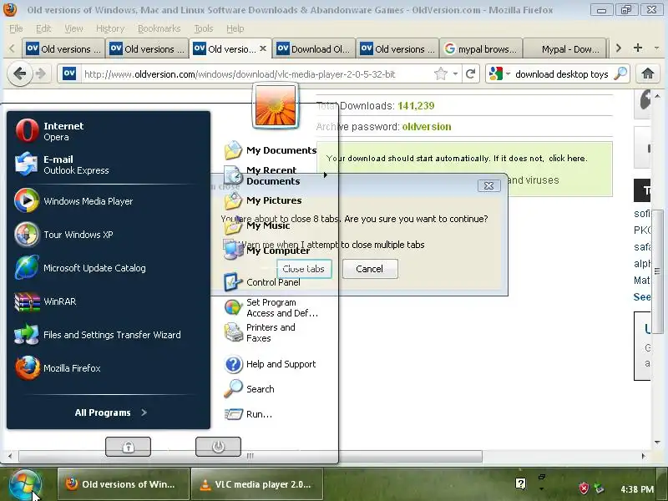Click the horizontal page scrollbar thumb
Screen dimensions: 668x501
click(250, 456)
